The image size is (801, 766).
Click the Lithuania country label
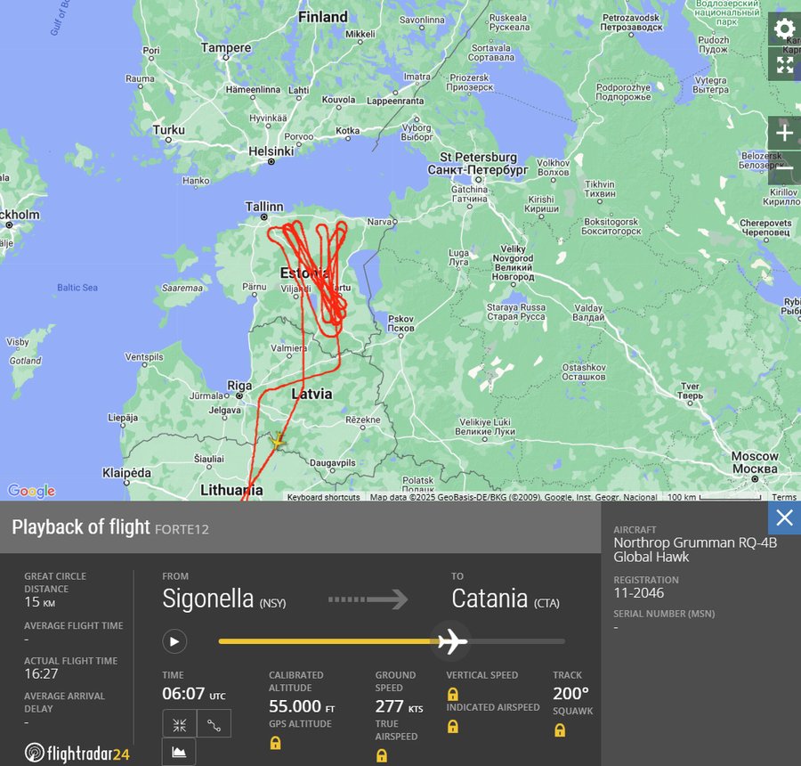point(231,490)
